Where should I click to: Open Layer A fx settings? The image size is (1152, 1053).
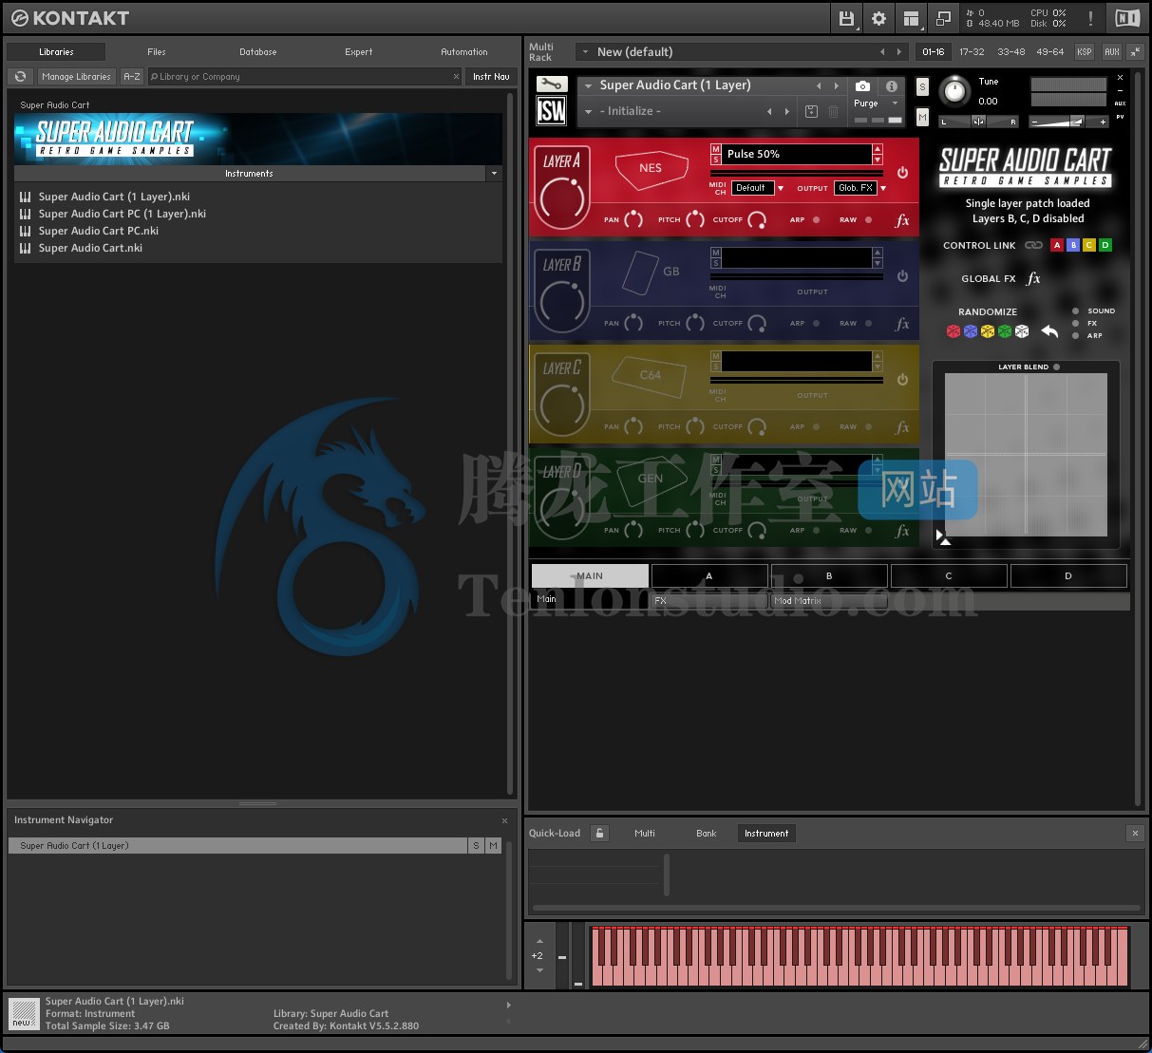pyautogui.click(x=902, y=220)
